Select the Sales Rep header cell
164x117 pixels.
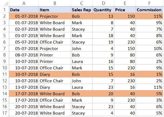[x=81, y=10]
